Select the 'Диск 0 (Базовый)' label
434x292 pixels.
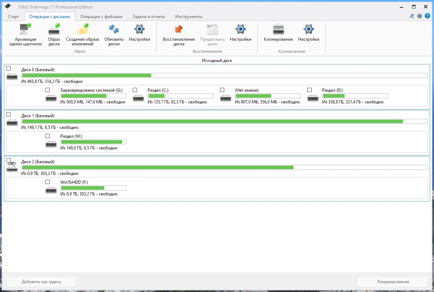(38, 70)
